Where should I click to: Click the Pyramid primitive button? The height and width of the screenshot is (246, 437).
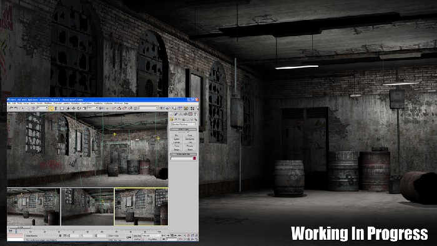click(190, 145)
